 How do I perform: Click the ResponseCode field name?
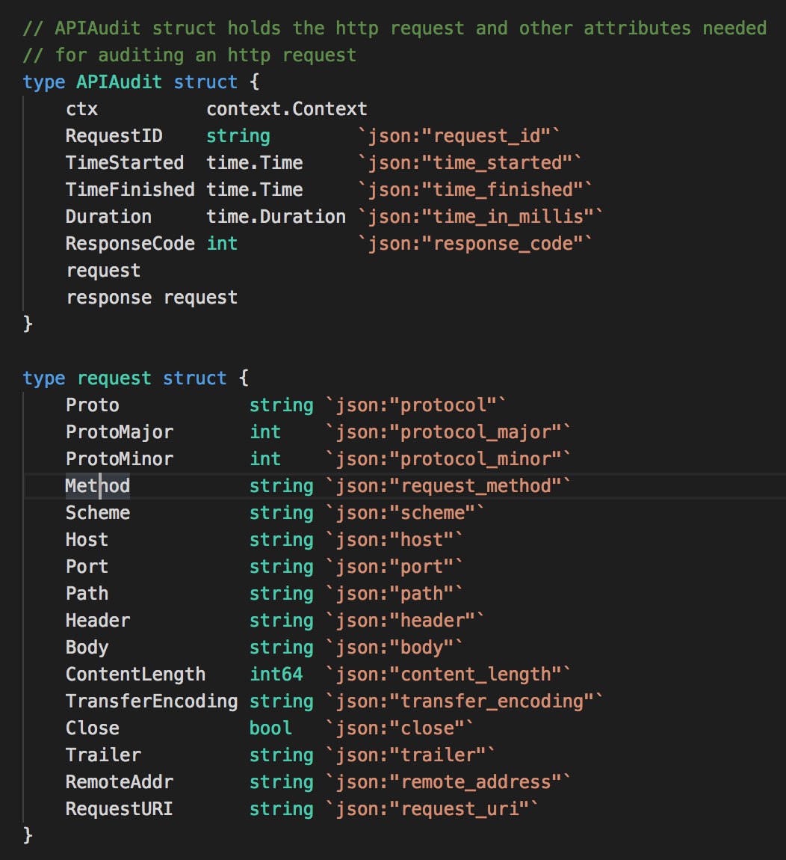[x=130, y=244]
